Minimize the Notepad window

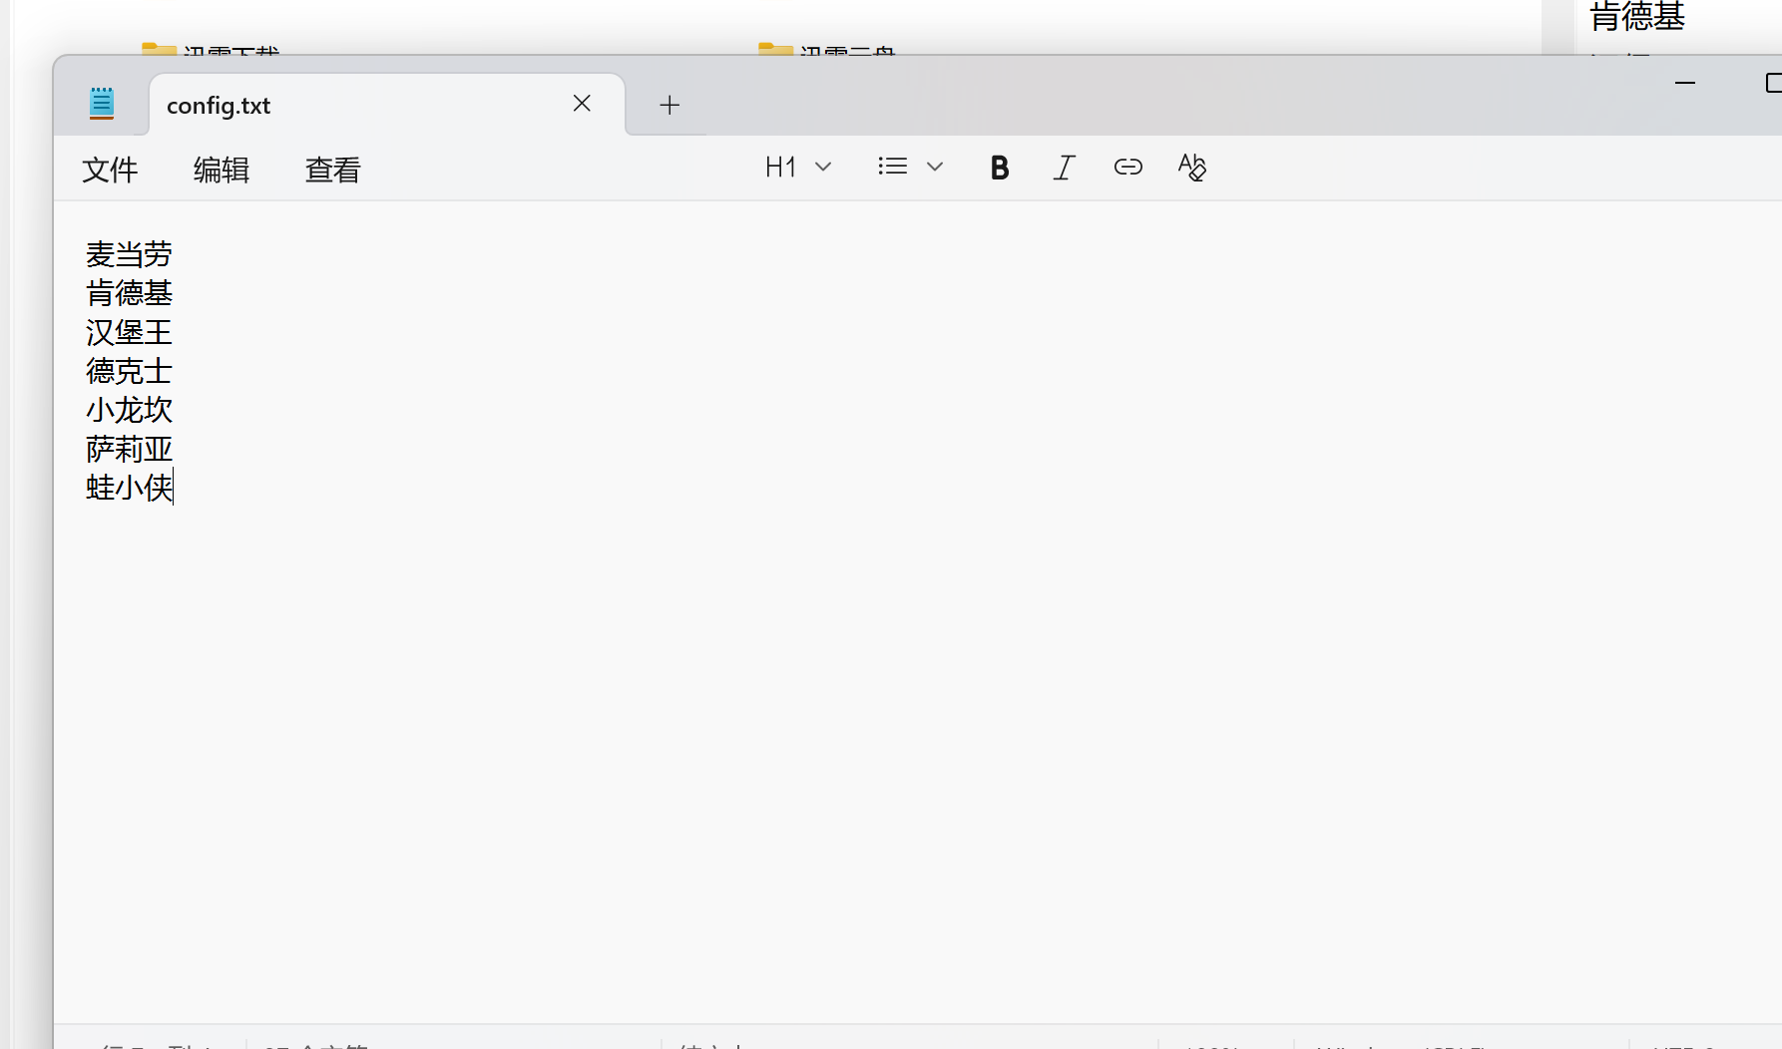click(1685, 83)
